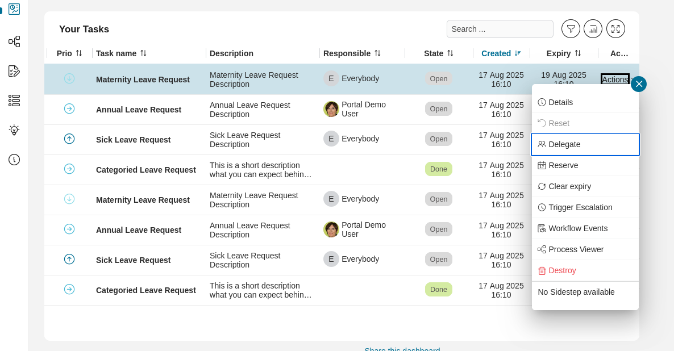Select the list view icon in the sidebar
The image size is (674, 351).
point(14,101)
